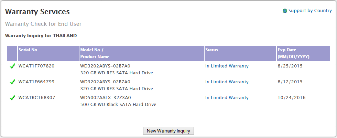The width and height of the screenshot is (337, 138).
Task: Click the Exp Date column header
Action: click(293, 53)
